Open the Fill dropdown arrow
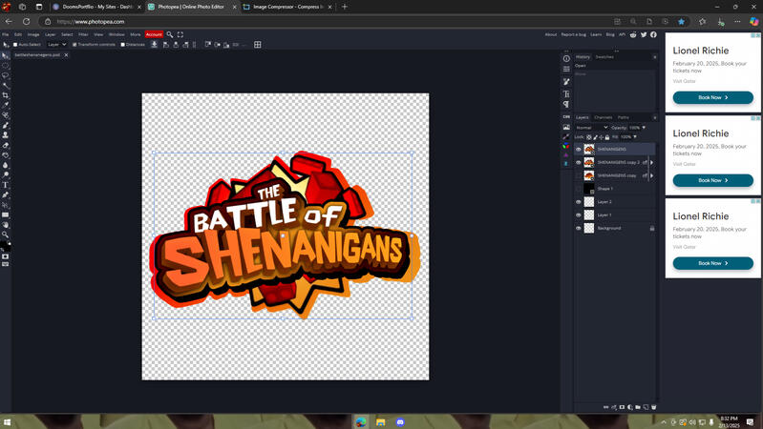 coord(634,137)
